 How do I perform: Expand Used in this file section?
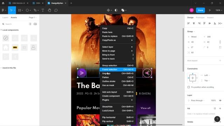(x=1, y=68)
